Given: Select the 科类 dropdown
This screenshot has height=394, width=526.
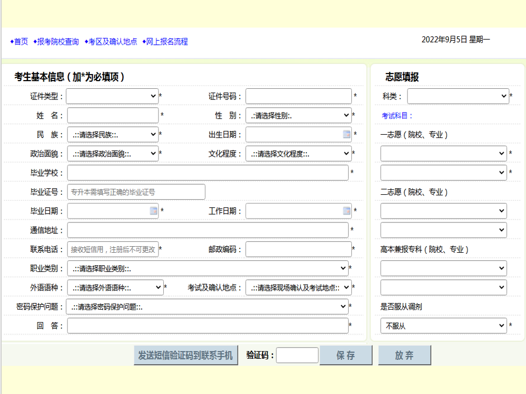Looking at the screenshot, I should (457, 96).
